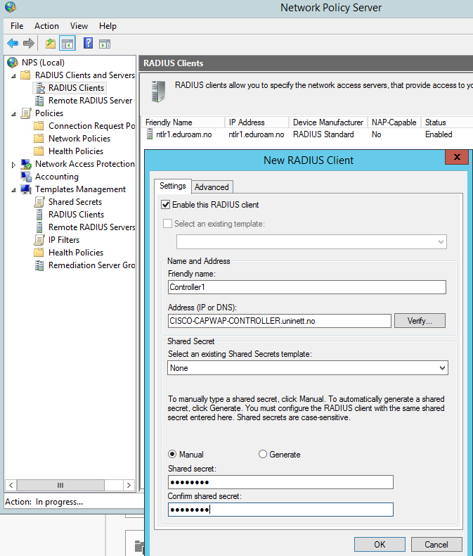Click the Forward arrow toolbar icon

click(x=29, y=44)
